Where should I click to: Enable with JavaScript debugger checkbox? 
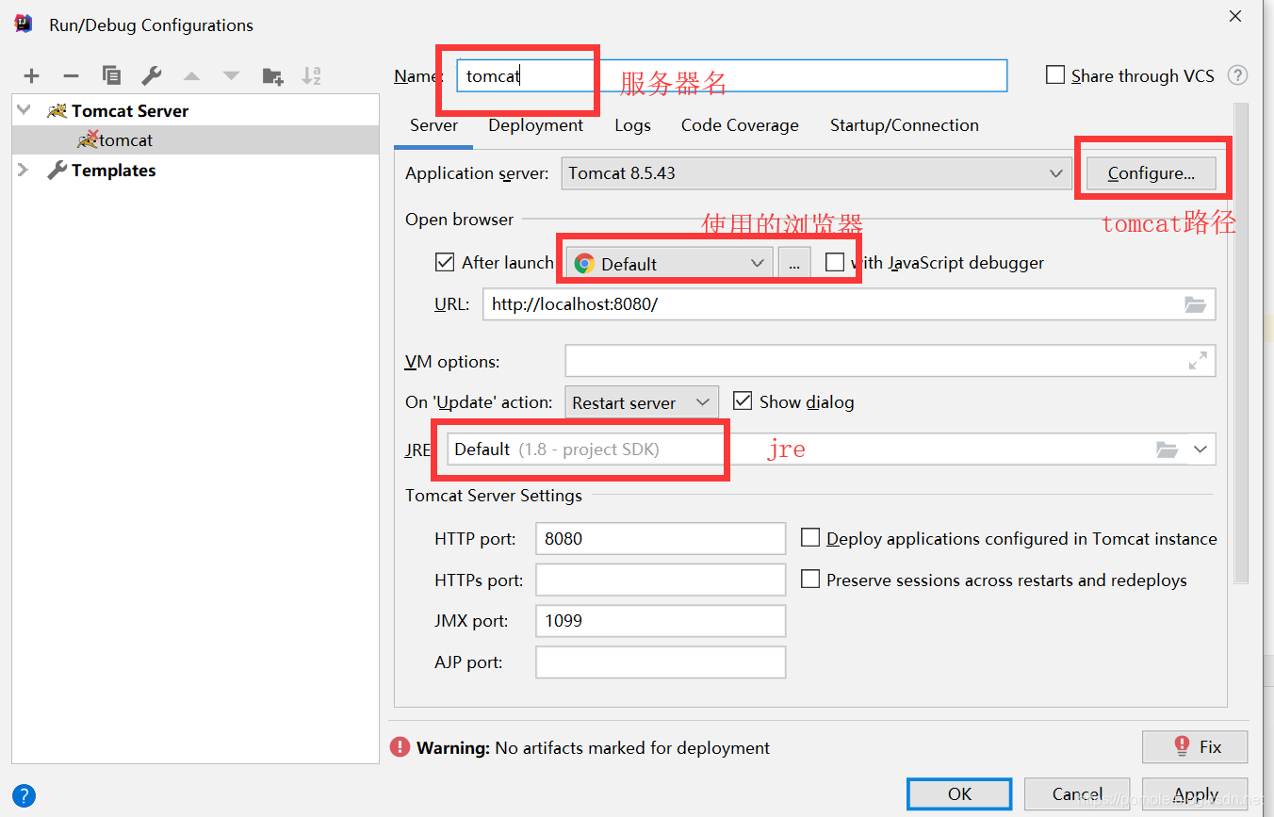[x=834, y=263]
